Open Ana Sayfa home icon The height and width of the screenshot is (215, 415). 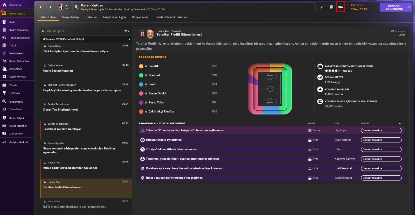(x=4, y=5)
